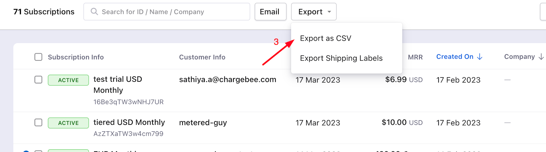Choose Export as CSV
The height and width of the screenshot is (152, 546).
[x=326, y=38]
